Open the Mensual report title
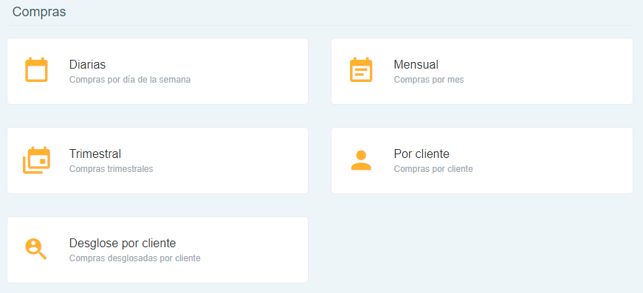The height and width of the screenshot is (293, 643). coord(416,65)
